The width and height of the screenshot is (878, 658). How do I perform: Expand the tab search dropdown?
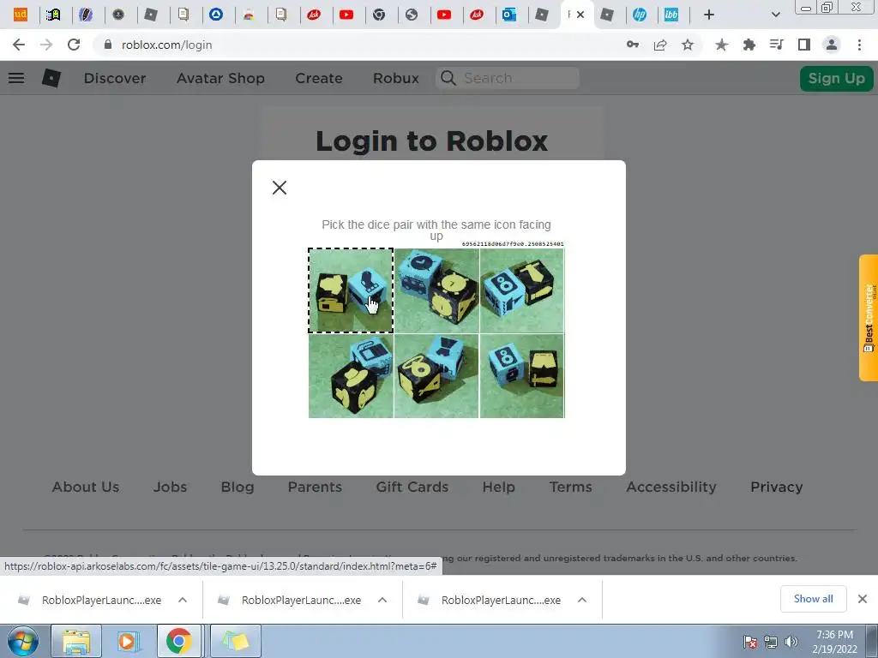click(x=775, y=15)
